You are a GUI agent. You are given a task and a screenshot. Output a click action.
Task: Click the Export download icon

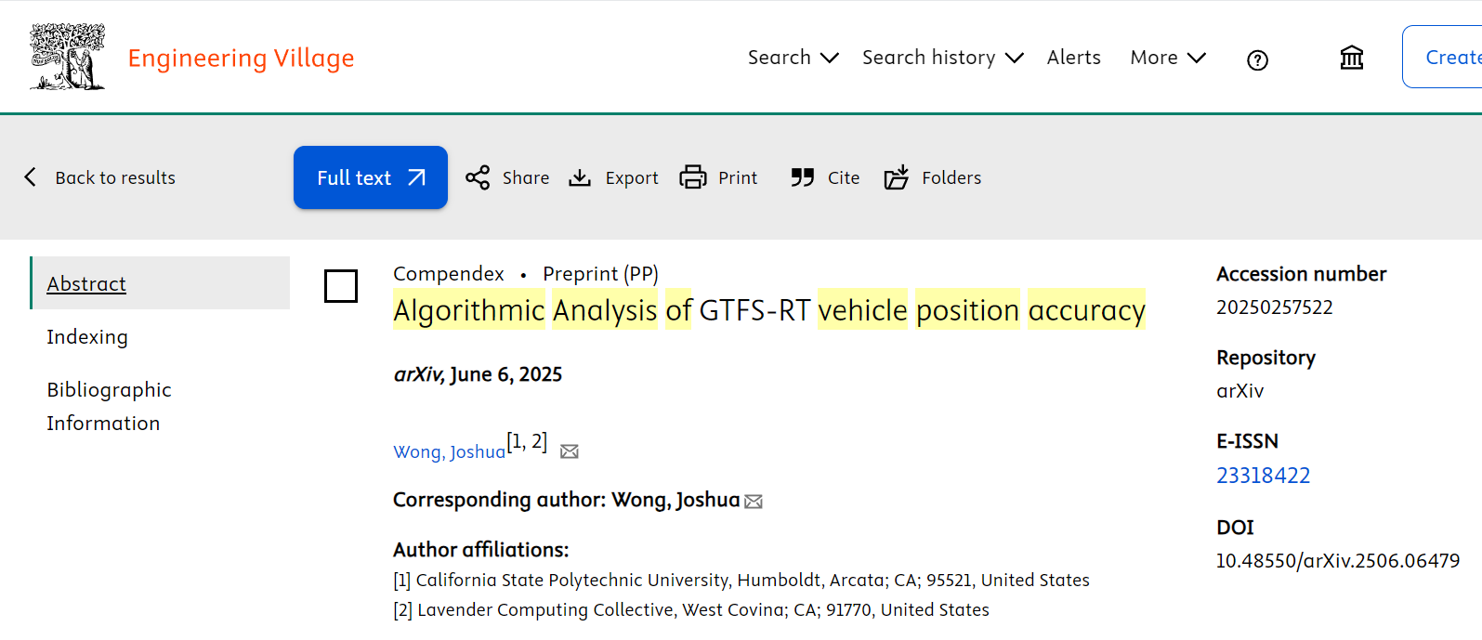pos(580,177)
